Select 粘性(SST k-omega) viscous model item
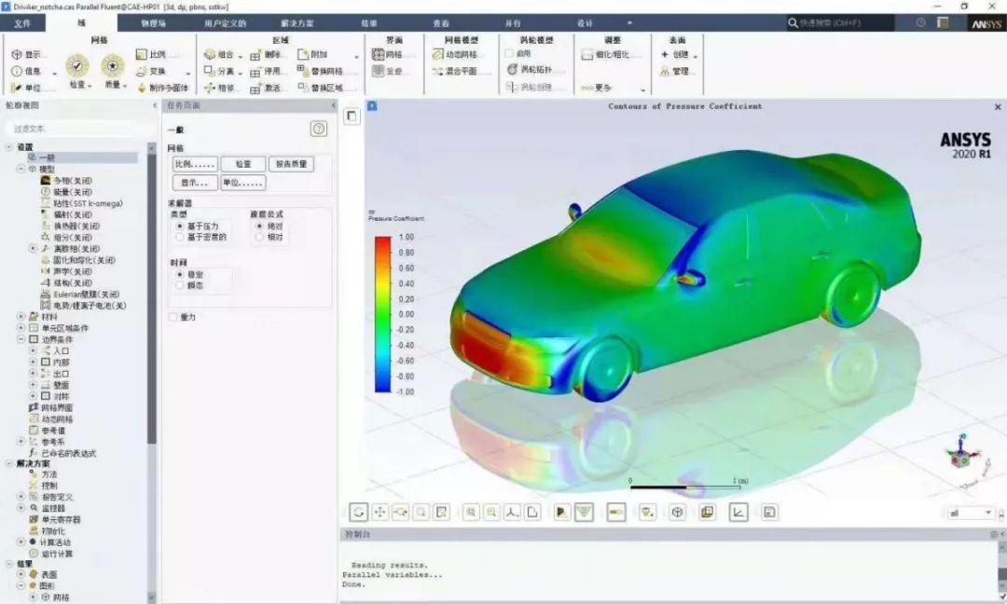Screen dimensions: 1007x604 tap(81, 203)
